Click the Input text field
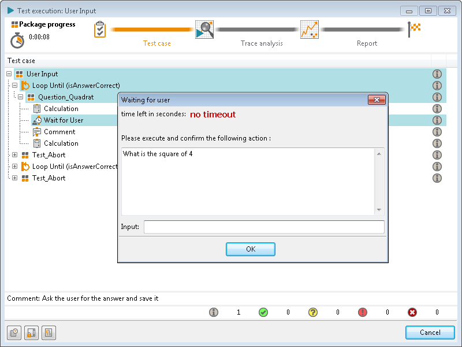Image resolution: width=462 pixels, height=347 pixels. click(x=264, y=227)
